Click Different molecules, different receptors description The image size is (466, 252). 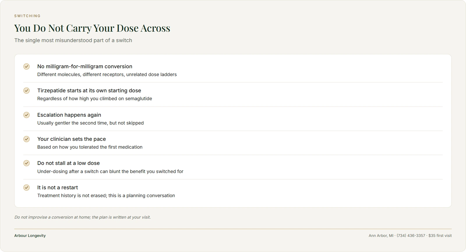[107, 75]
